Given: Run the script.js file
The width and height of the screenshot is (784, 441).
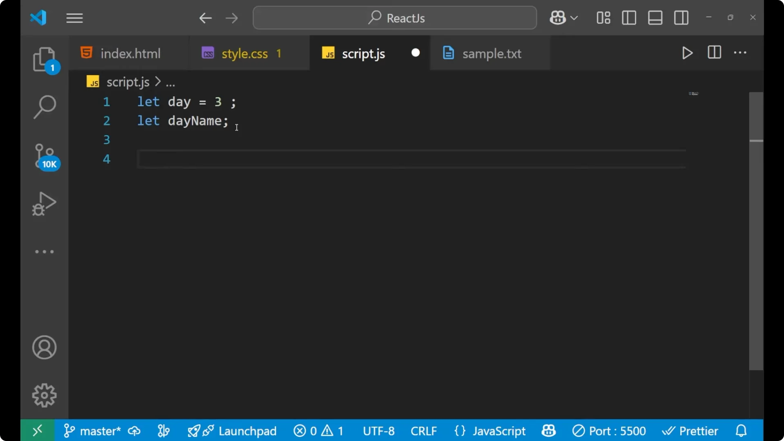Looking at the screenshot, I should pyautogui.click(x=687, y=53).
